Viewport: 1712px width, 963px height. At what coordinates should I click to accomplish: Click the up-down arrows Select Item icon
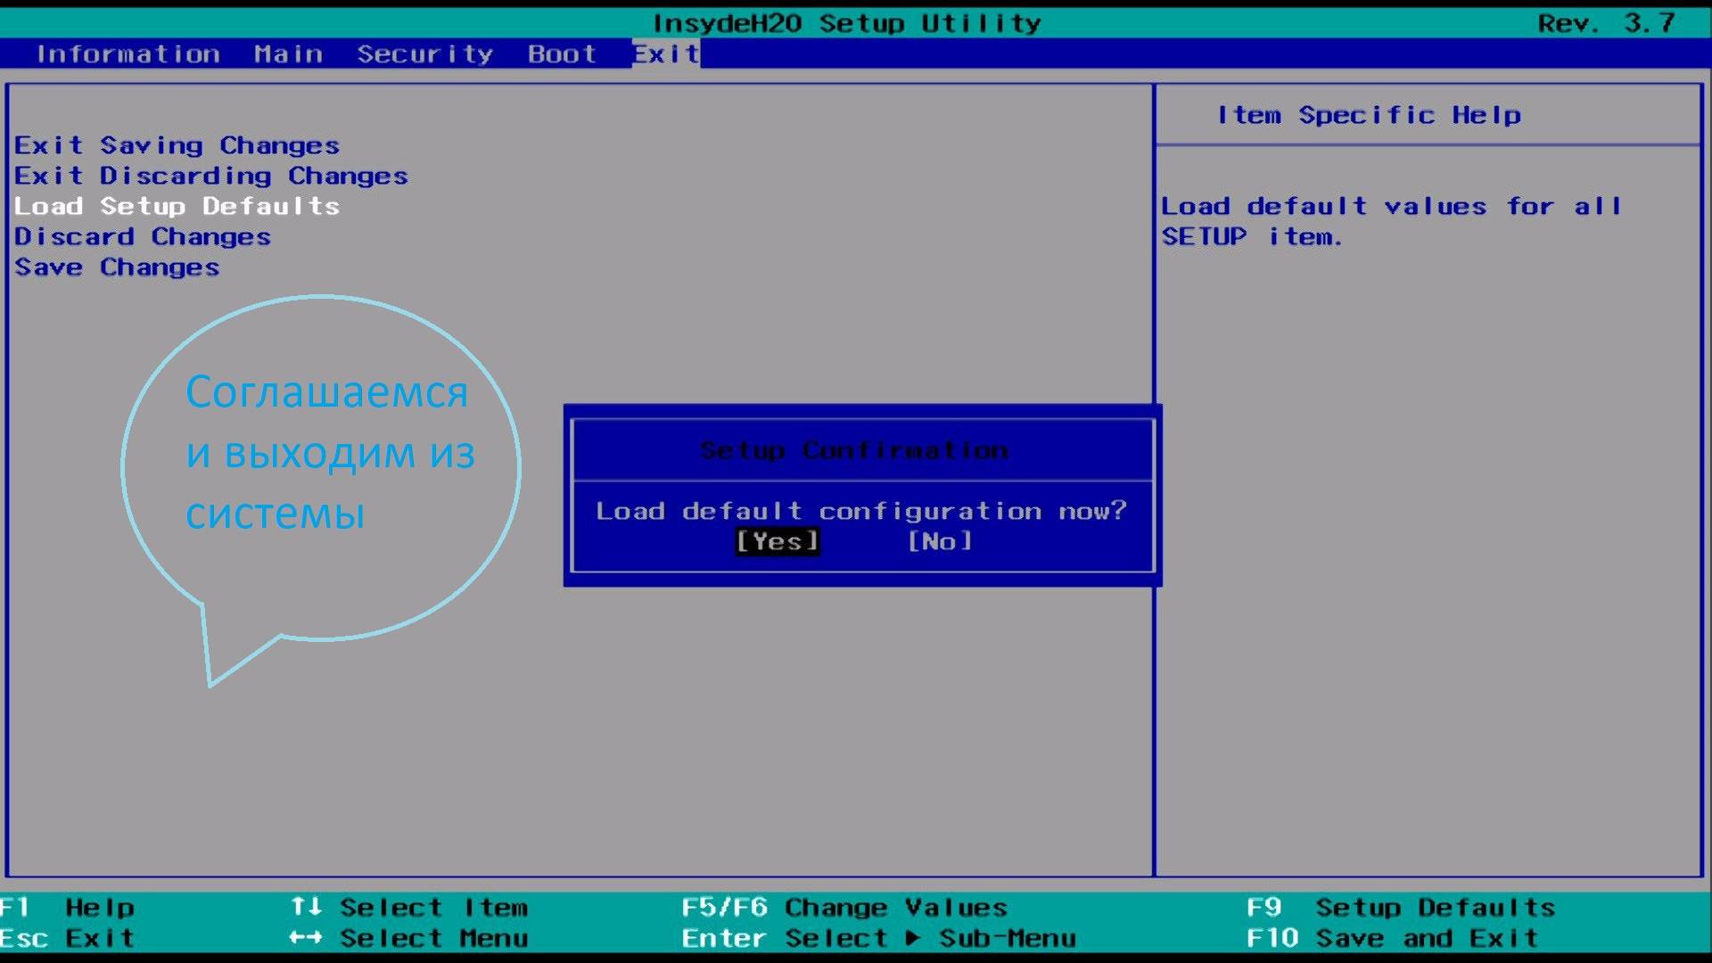(306, 907)
